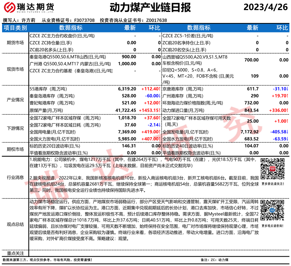Select the 项目类别 column header
The image size is (291, 266).
tap(15, 28)
